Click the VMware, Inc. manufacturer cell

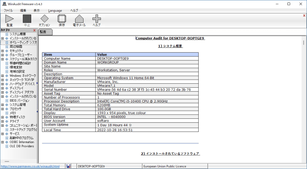147,82
